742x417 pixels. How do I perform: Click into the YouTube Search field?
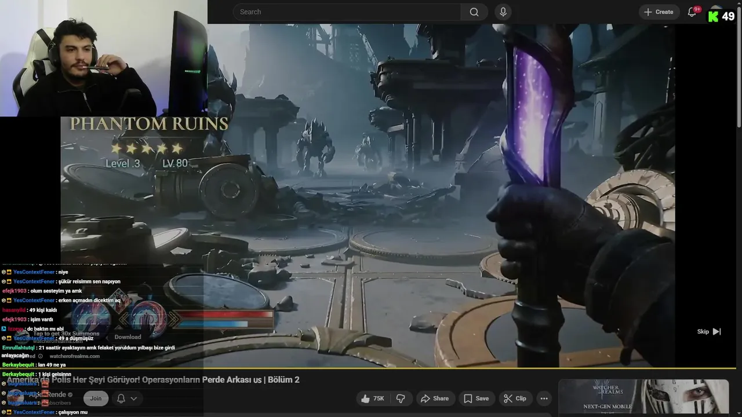click(347, 12)
